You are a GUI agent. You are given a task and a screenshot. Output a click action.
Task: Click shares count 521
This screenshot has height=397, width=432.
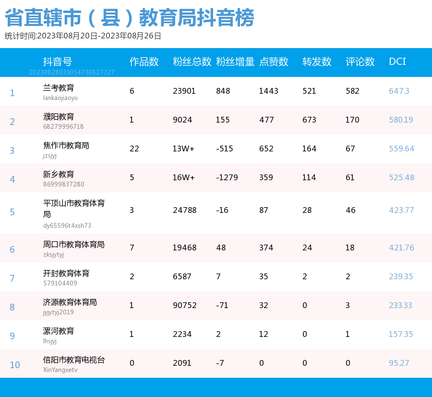[309, 91]
